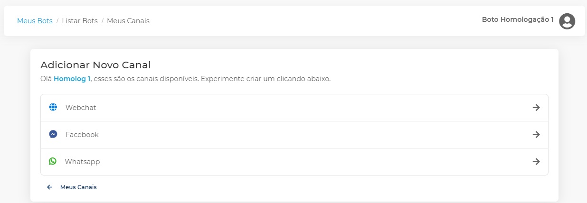Click the Meus Canais breadcrumb item

(x=128, y=21)
